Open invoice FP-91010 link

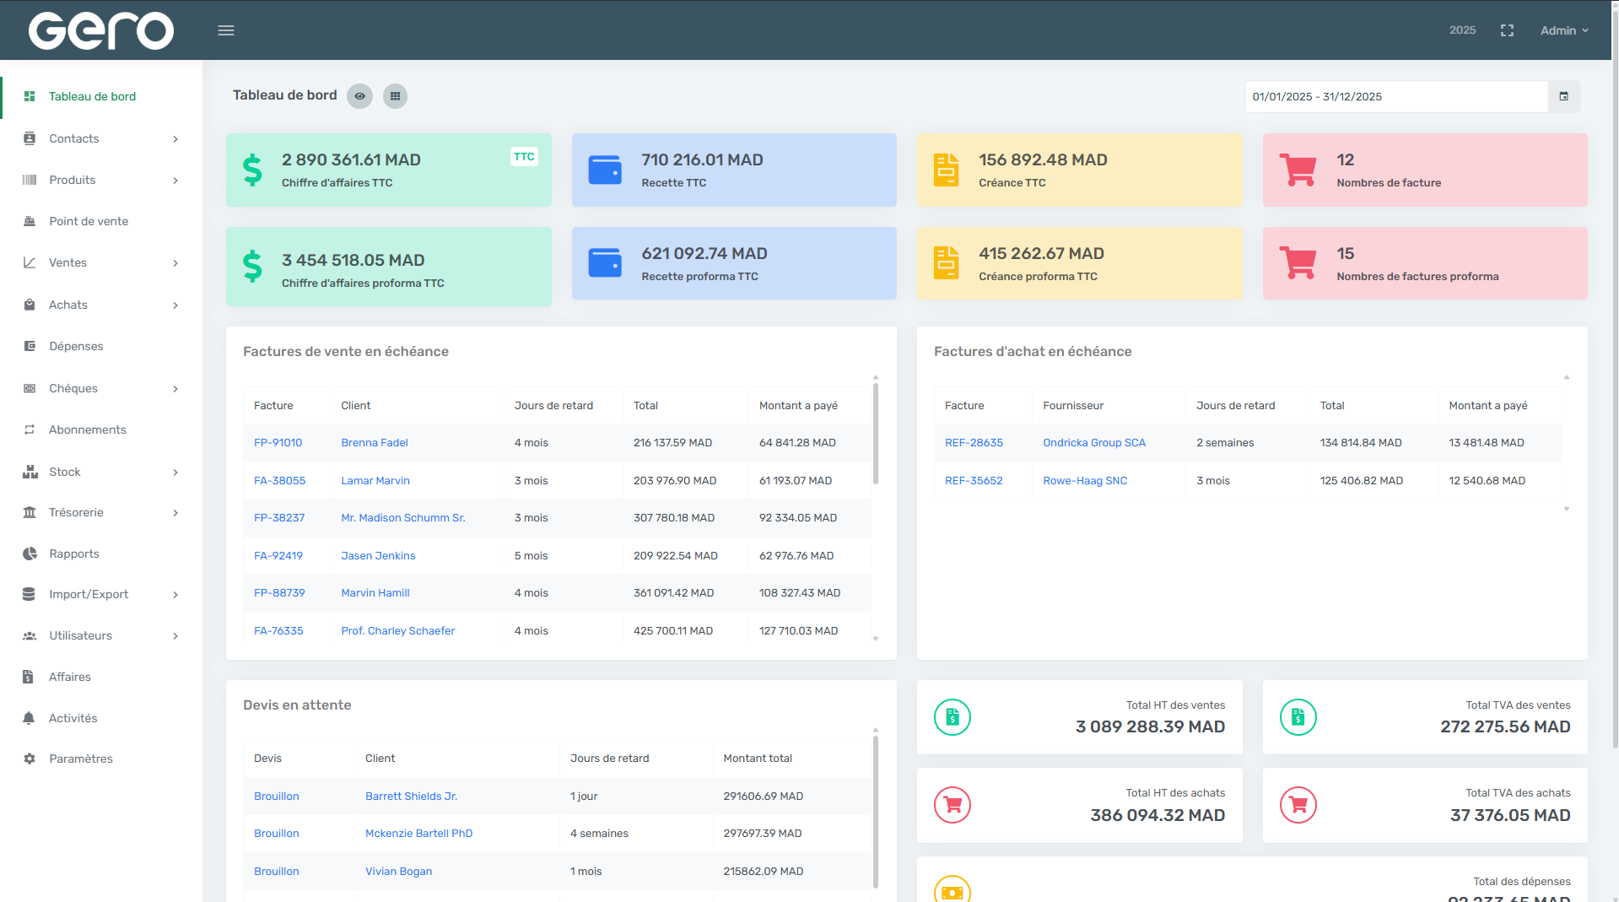pos(278,442)
